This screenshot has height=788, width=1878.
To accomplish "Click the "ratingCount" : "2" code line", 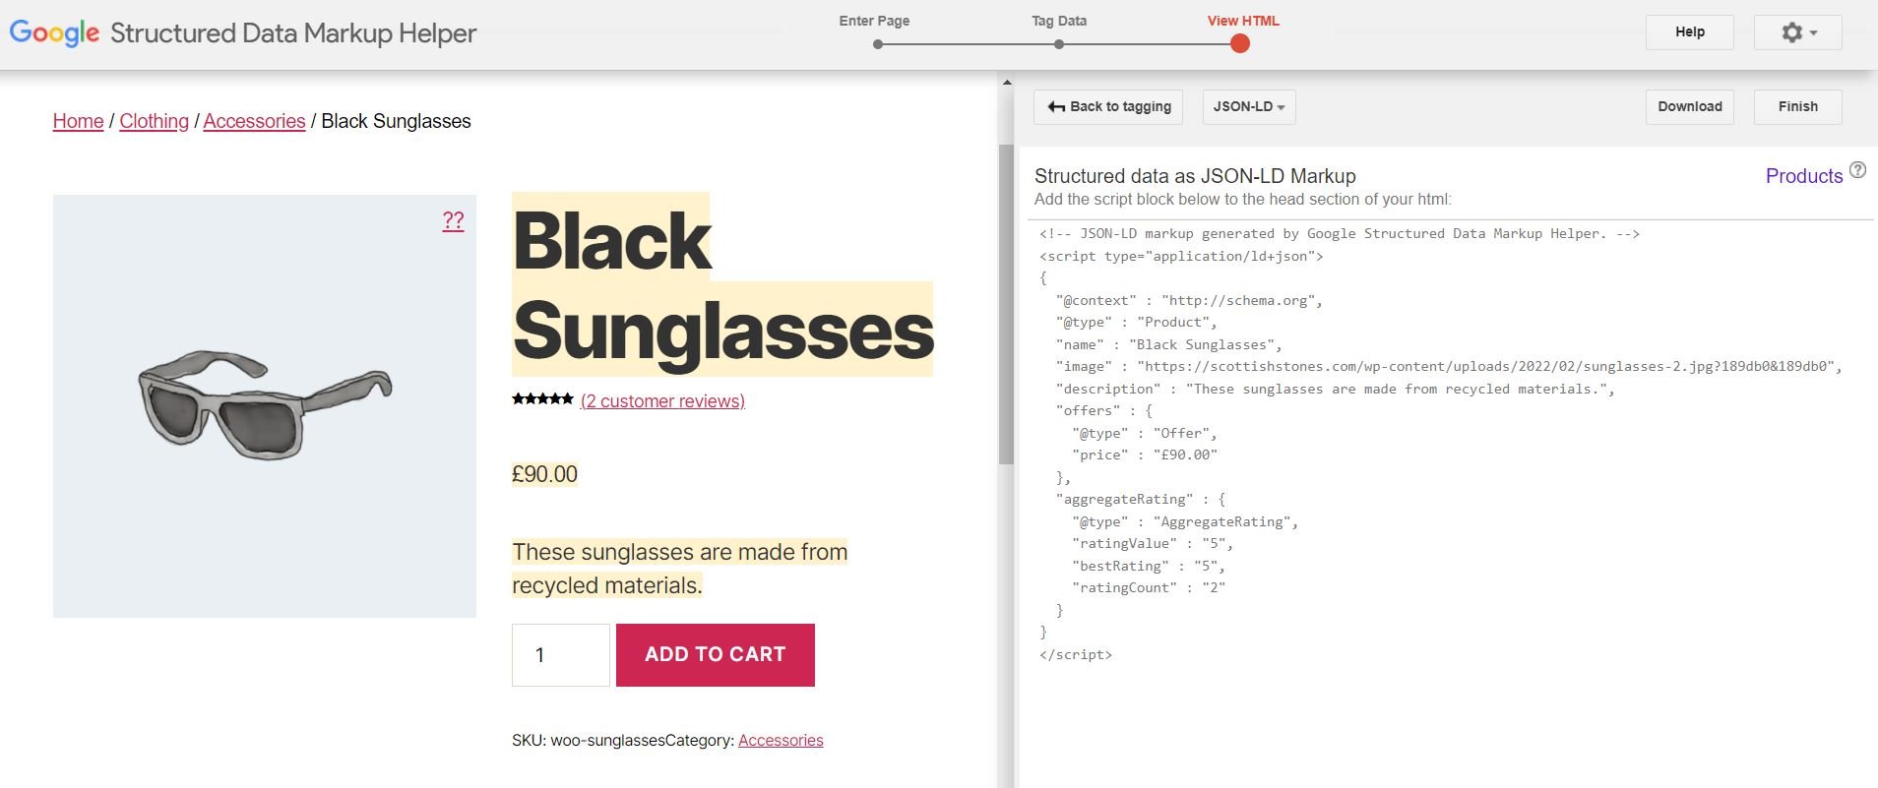I will [x=1149, y=588].
